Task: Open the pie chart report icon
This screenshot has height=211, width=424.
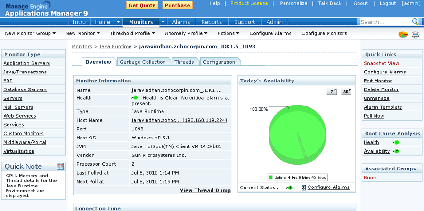Action: (403, 34)
